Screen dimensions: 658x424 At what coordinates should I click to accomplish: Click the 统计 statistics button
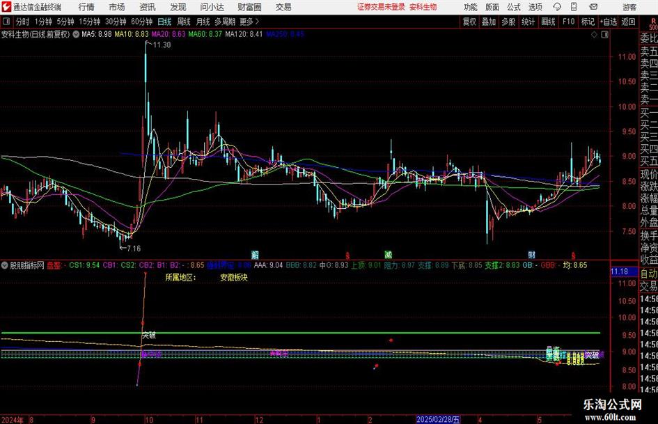pos(528,22)
